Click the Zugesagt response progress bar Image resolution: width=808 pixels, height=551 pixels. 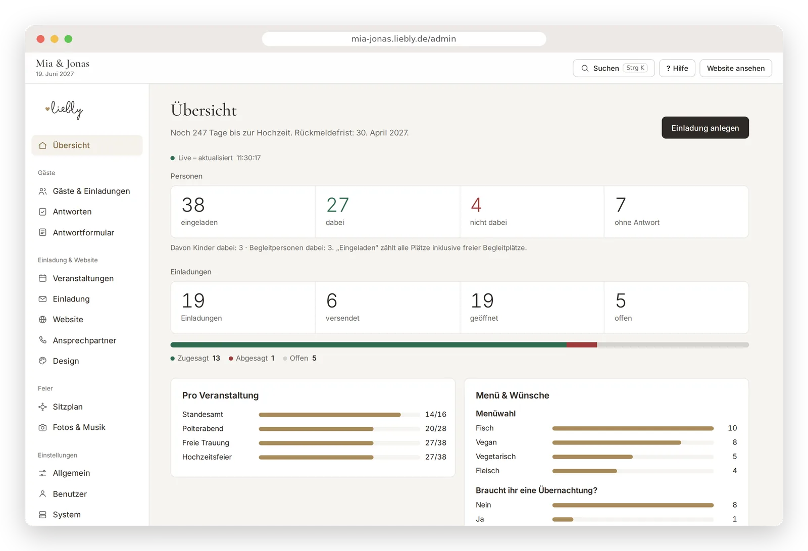369,345
